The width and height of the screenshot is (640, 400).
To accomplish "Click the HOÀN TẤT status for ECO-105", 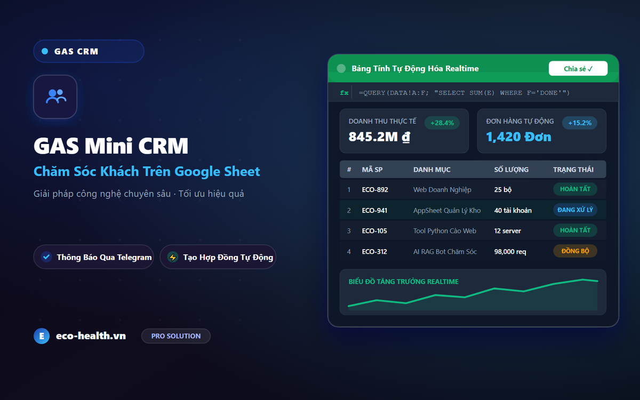I will [x=575, y=230].
